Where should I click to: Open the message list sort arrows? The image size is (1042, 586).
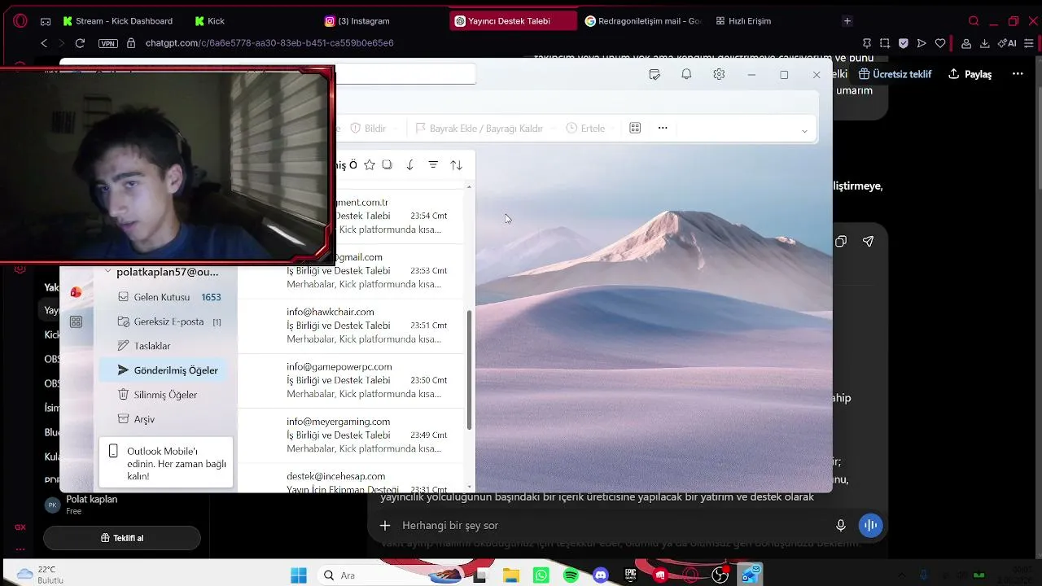pos(456,165)
